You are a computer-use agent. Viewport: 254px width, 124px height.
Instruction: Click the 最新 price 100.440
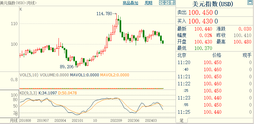203,29
